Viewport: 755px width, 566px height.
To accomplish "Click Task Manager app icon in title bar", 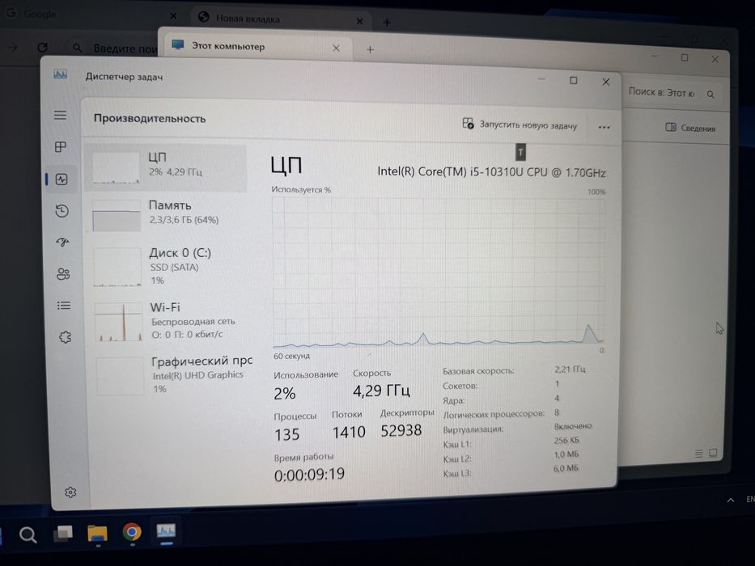I will pos(61,74).
